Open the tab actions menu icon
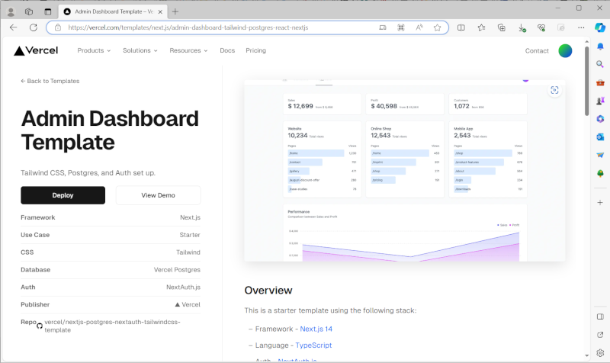Image resolution: width=610 pixels, height=363 pixels. pos(47,11)
